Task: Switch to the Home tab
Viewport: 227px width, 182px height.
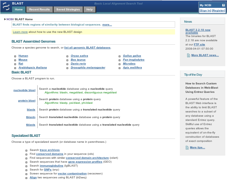Action: point(19,10)
